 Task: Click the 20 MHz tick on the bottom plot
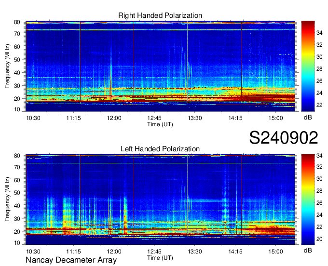pyautogui.click(x=17, y=232)
